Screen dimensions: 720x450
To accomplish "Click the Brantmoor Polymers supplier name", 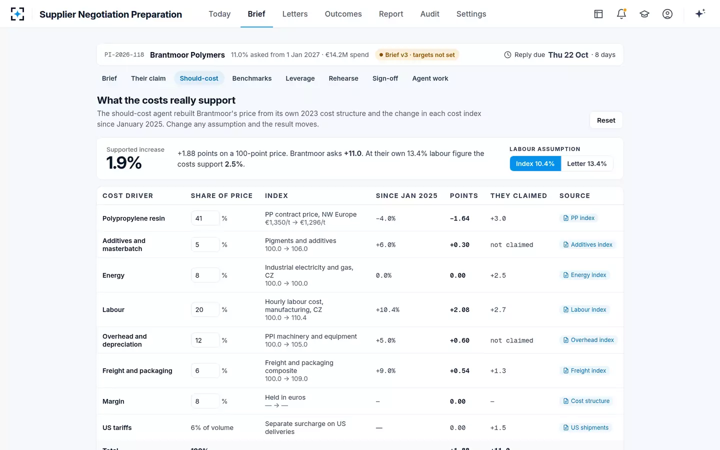I will tap(187, 55).
